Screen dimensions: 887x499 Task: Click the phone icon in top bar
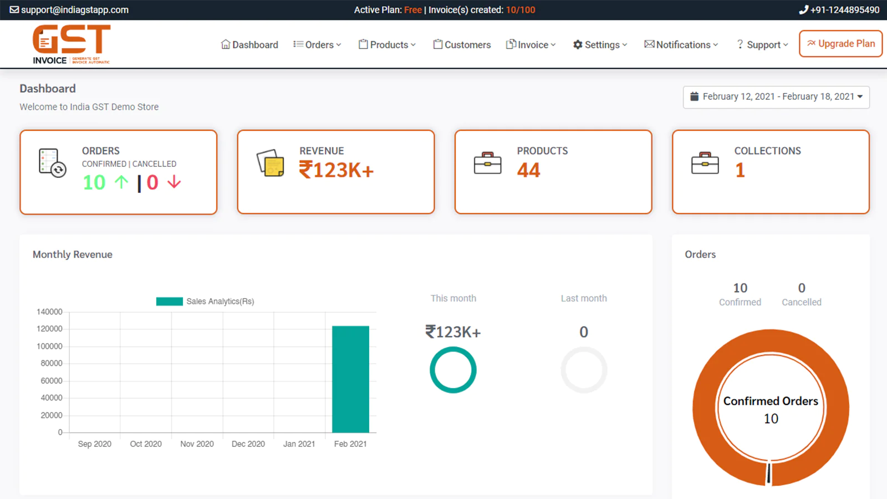[803, 10]
